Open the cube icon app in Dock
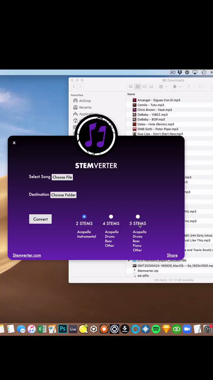 click(94, 329)
